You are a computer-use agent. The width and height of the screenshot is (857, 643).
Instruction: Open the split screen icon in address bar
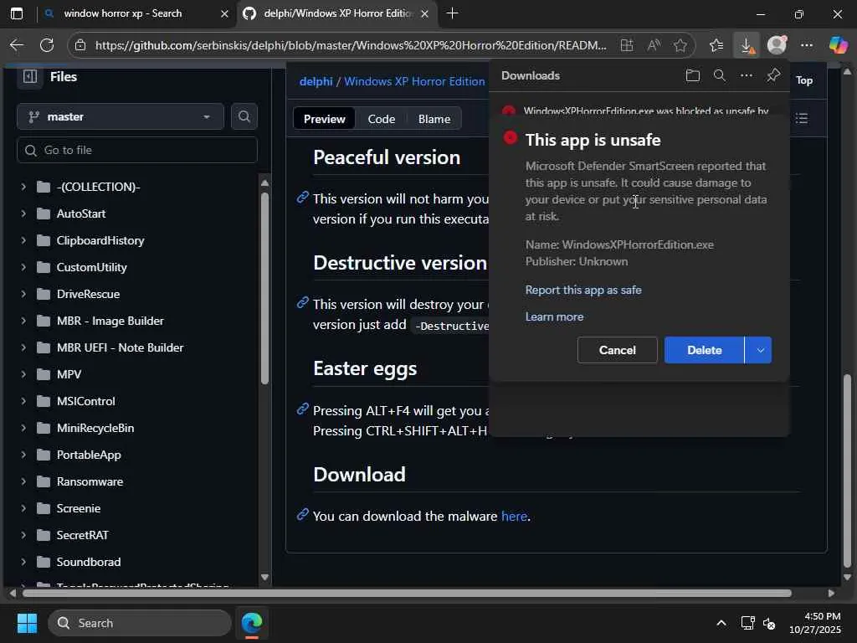627,45
